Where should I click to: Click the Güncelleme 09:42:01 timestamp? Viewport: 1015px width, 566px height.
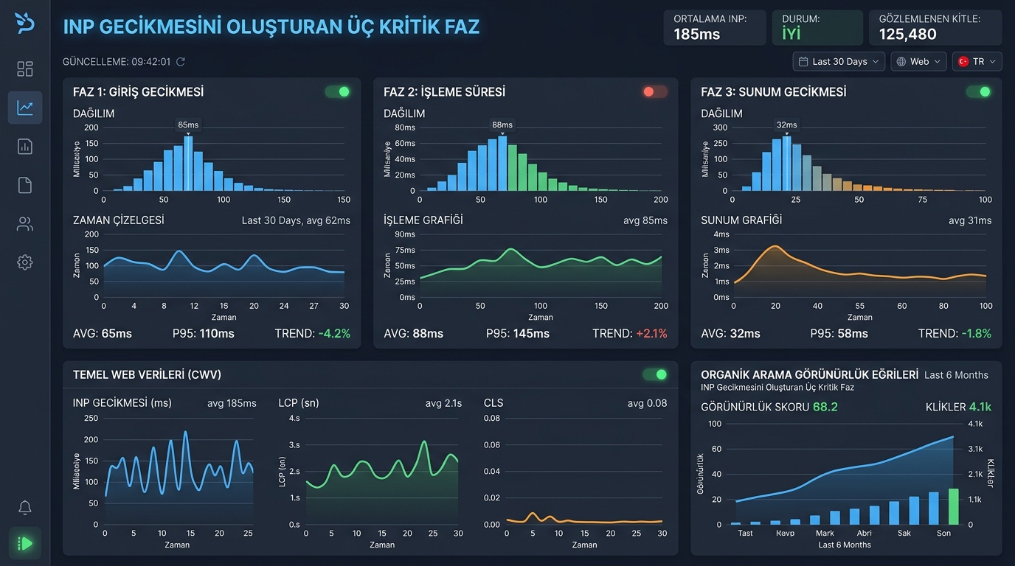(117, 62)
